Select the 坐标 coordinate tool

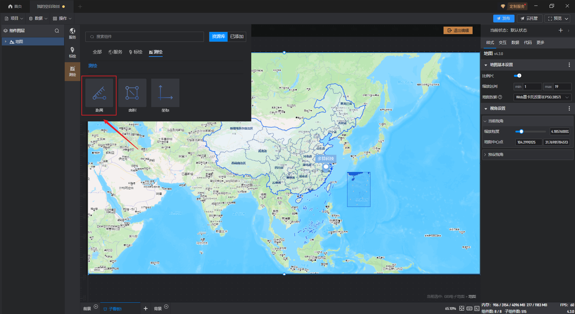(x=165, y=95)
